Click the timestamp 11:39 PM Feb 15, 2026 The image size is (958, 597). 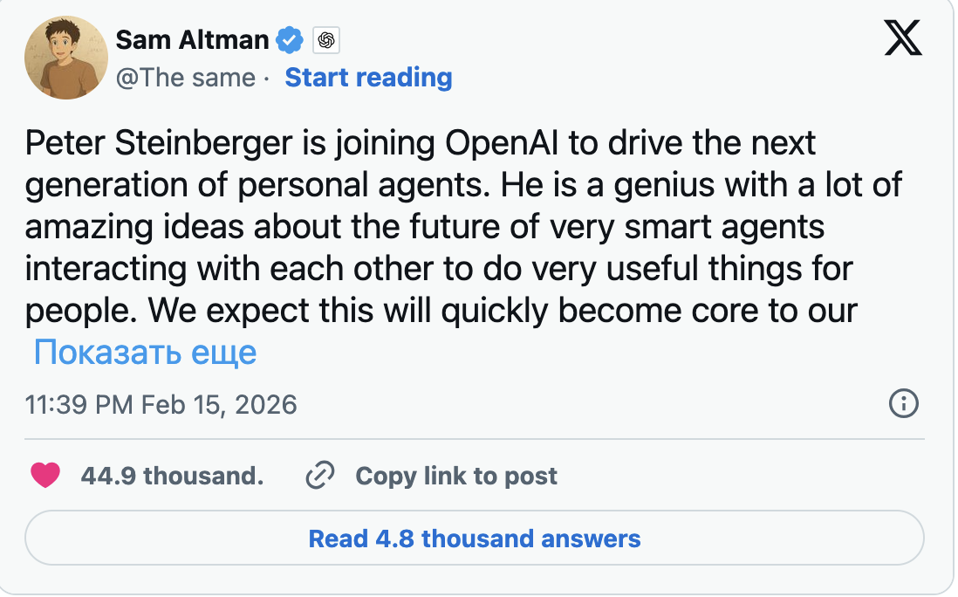(x=161, y=404)
